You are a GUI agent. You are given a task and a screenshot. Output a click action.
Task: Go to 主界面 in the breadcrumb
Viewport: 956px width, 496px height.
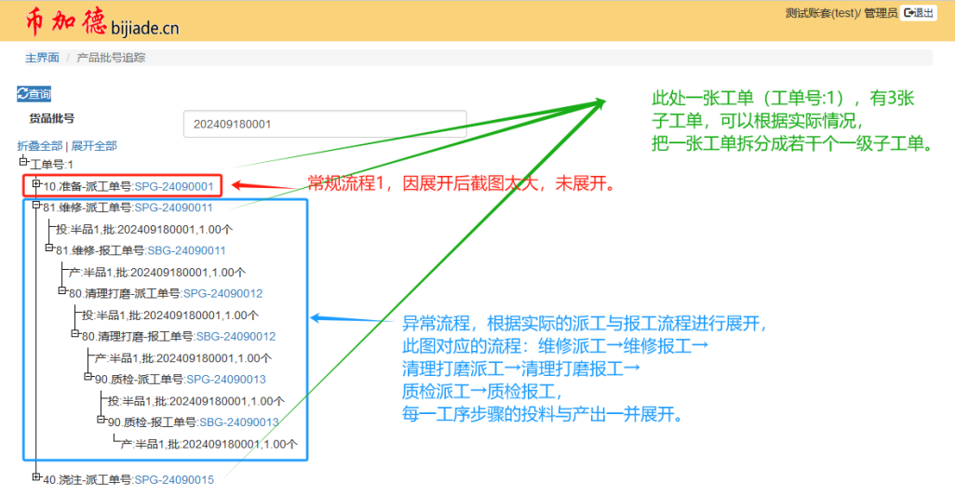(x=42, y=58)
